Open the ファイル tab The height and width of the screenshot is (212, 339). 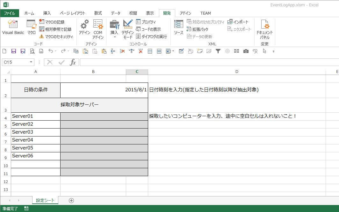tap(10, 13)
